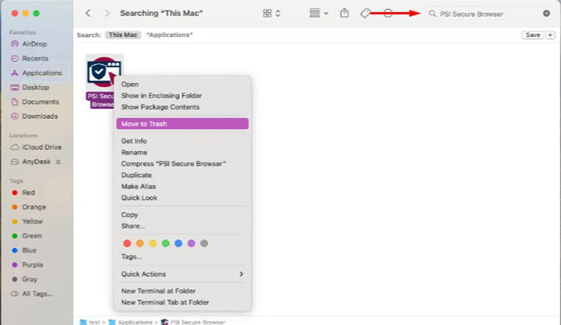Viewport: 561px width, 325px height.
Task: Apply the purple tag color dot
Action: [191, 243]
